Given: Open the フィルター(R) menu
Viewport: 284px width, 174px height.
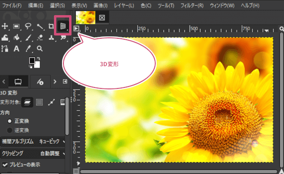Looking at the screenshot, I should tap(192, 5).
